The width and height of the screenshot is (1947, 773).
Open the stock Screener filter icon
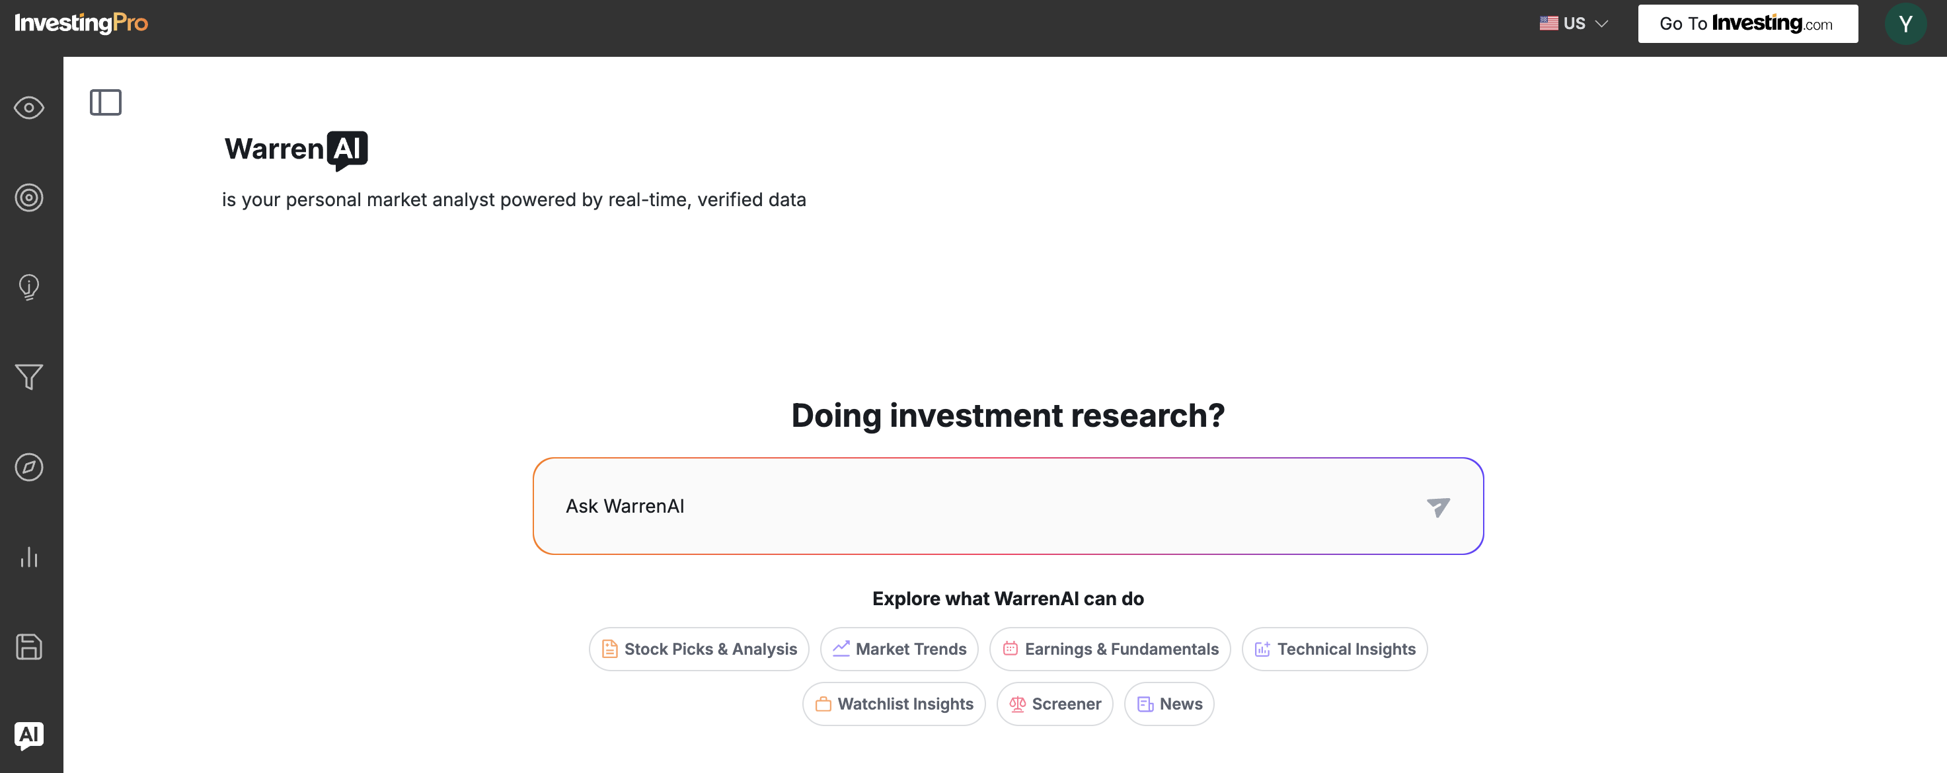pos(28,377)
